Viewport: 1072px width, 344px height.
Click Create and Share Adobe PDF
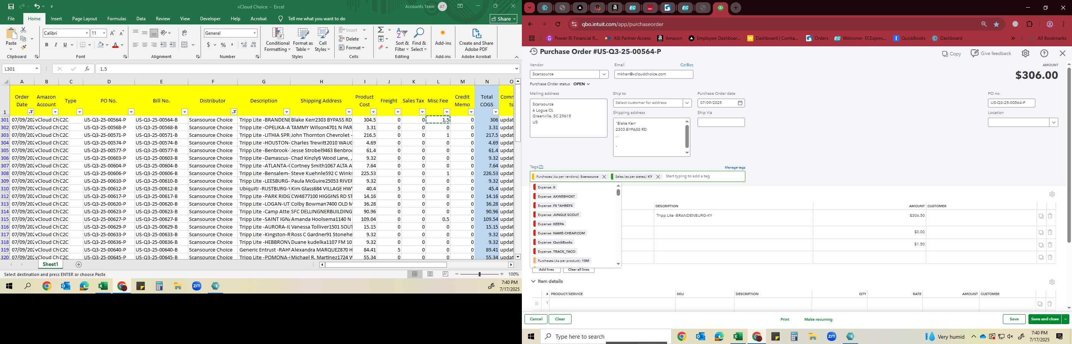[476, 40]
